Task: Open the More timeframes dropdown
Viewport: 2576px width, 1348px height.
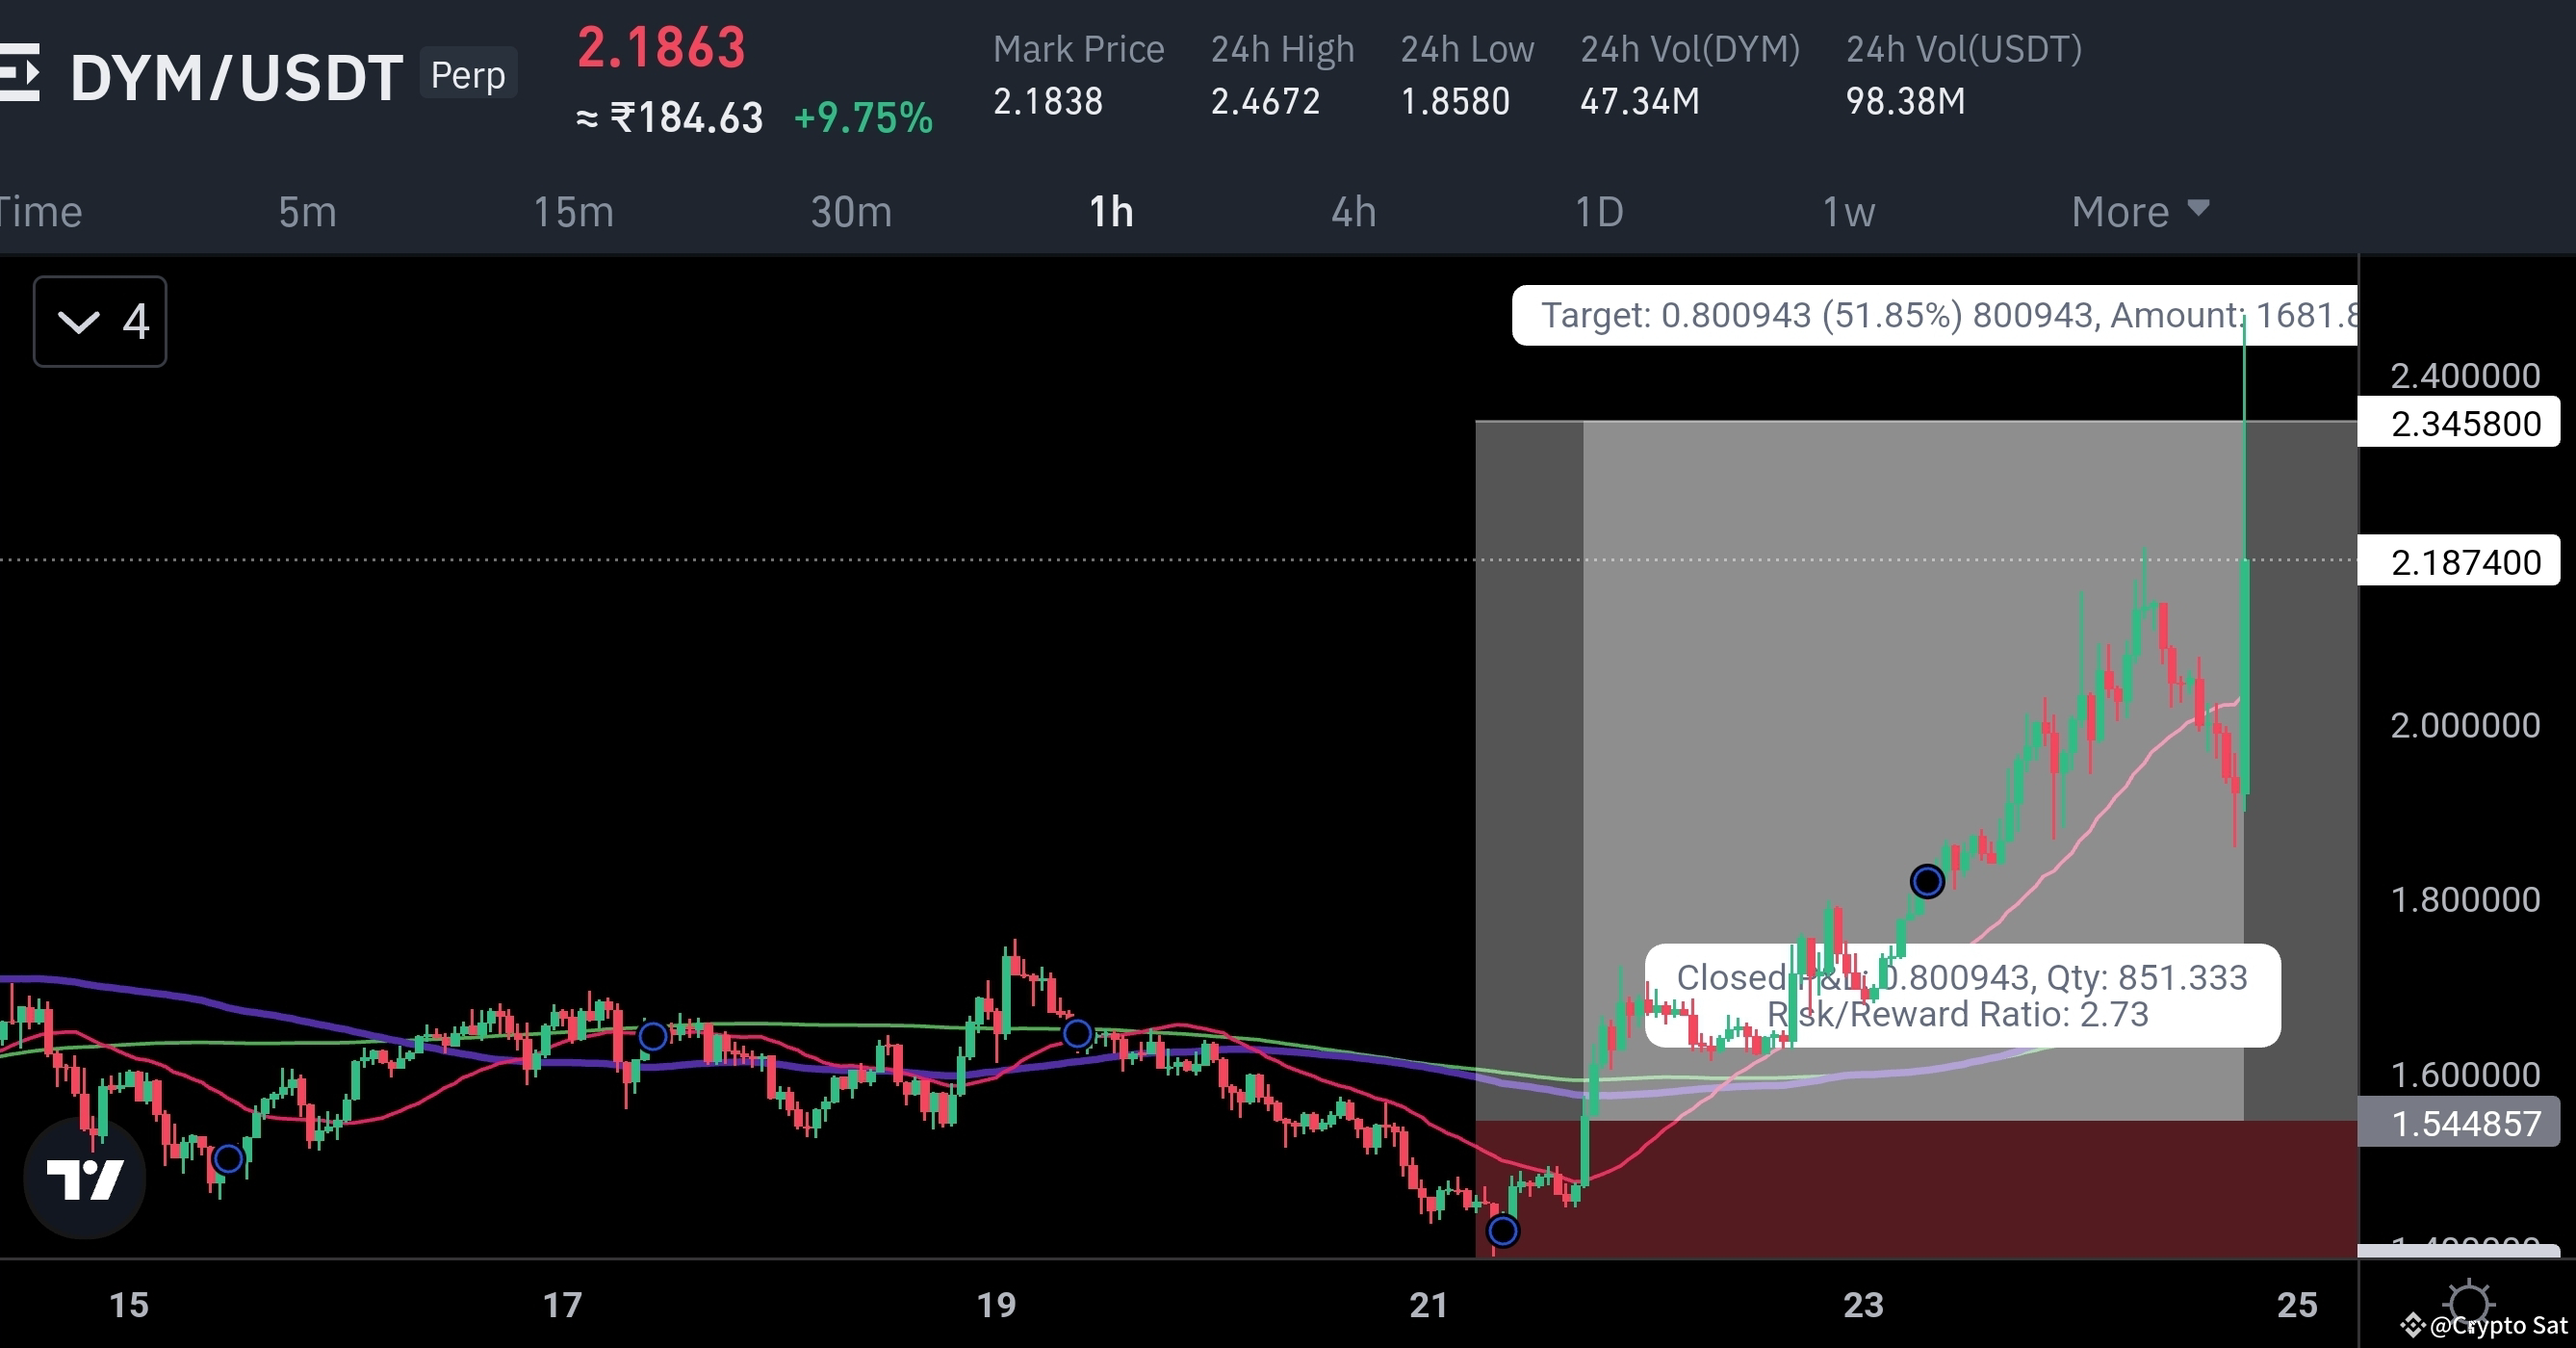Action: click(2137, 211)
